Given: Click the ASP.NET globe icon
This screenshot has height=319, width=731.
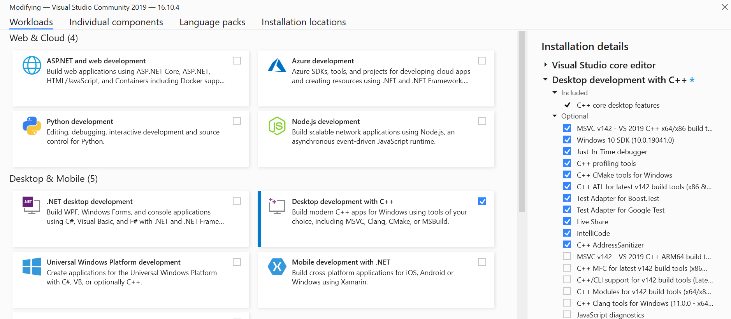Looking at the screenshot, I should pyautogui.click(x=32, y=65).
